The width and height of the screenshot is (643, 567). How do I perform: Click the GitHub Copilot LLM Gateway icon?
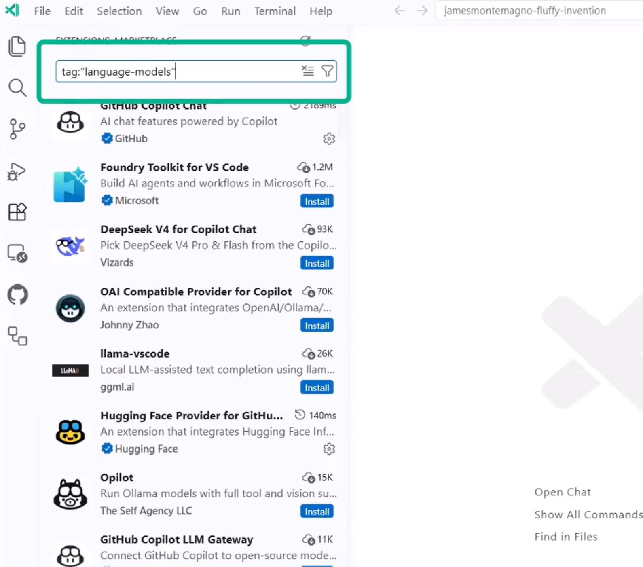click(70, 556)
